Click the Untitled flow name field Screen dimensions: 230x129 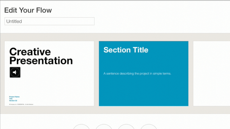pyautogui.click(x=50, y=21)
